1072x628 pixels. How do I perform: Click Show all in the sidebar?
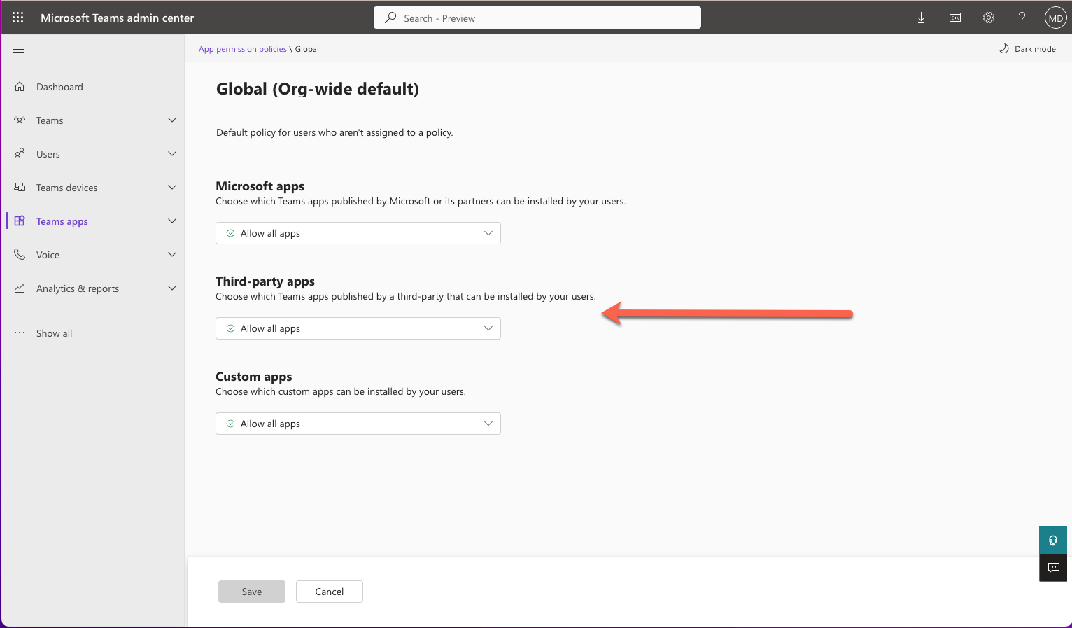click(55, 333)
